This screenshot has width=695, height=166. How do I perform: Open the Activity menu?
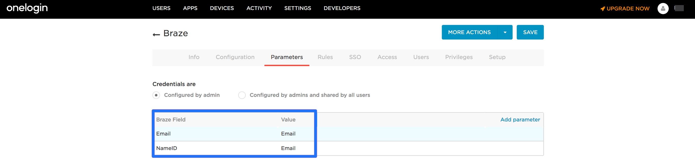259,8
